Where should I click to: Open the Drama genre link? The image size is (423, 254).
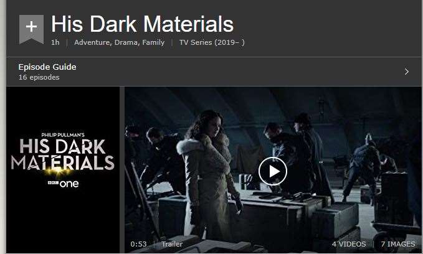pyautogui.click(x=126, y=42)
